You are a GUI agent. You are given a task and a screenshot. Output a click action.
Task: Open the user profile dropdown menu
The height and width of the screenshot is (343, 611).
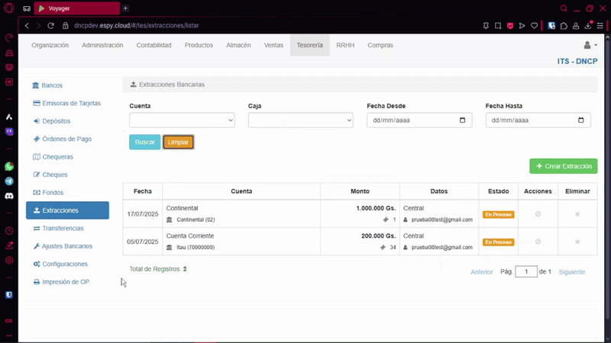click(590, 46)
